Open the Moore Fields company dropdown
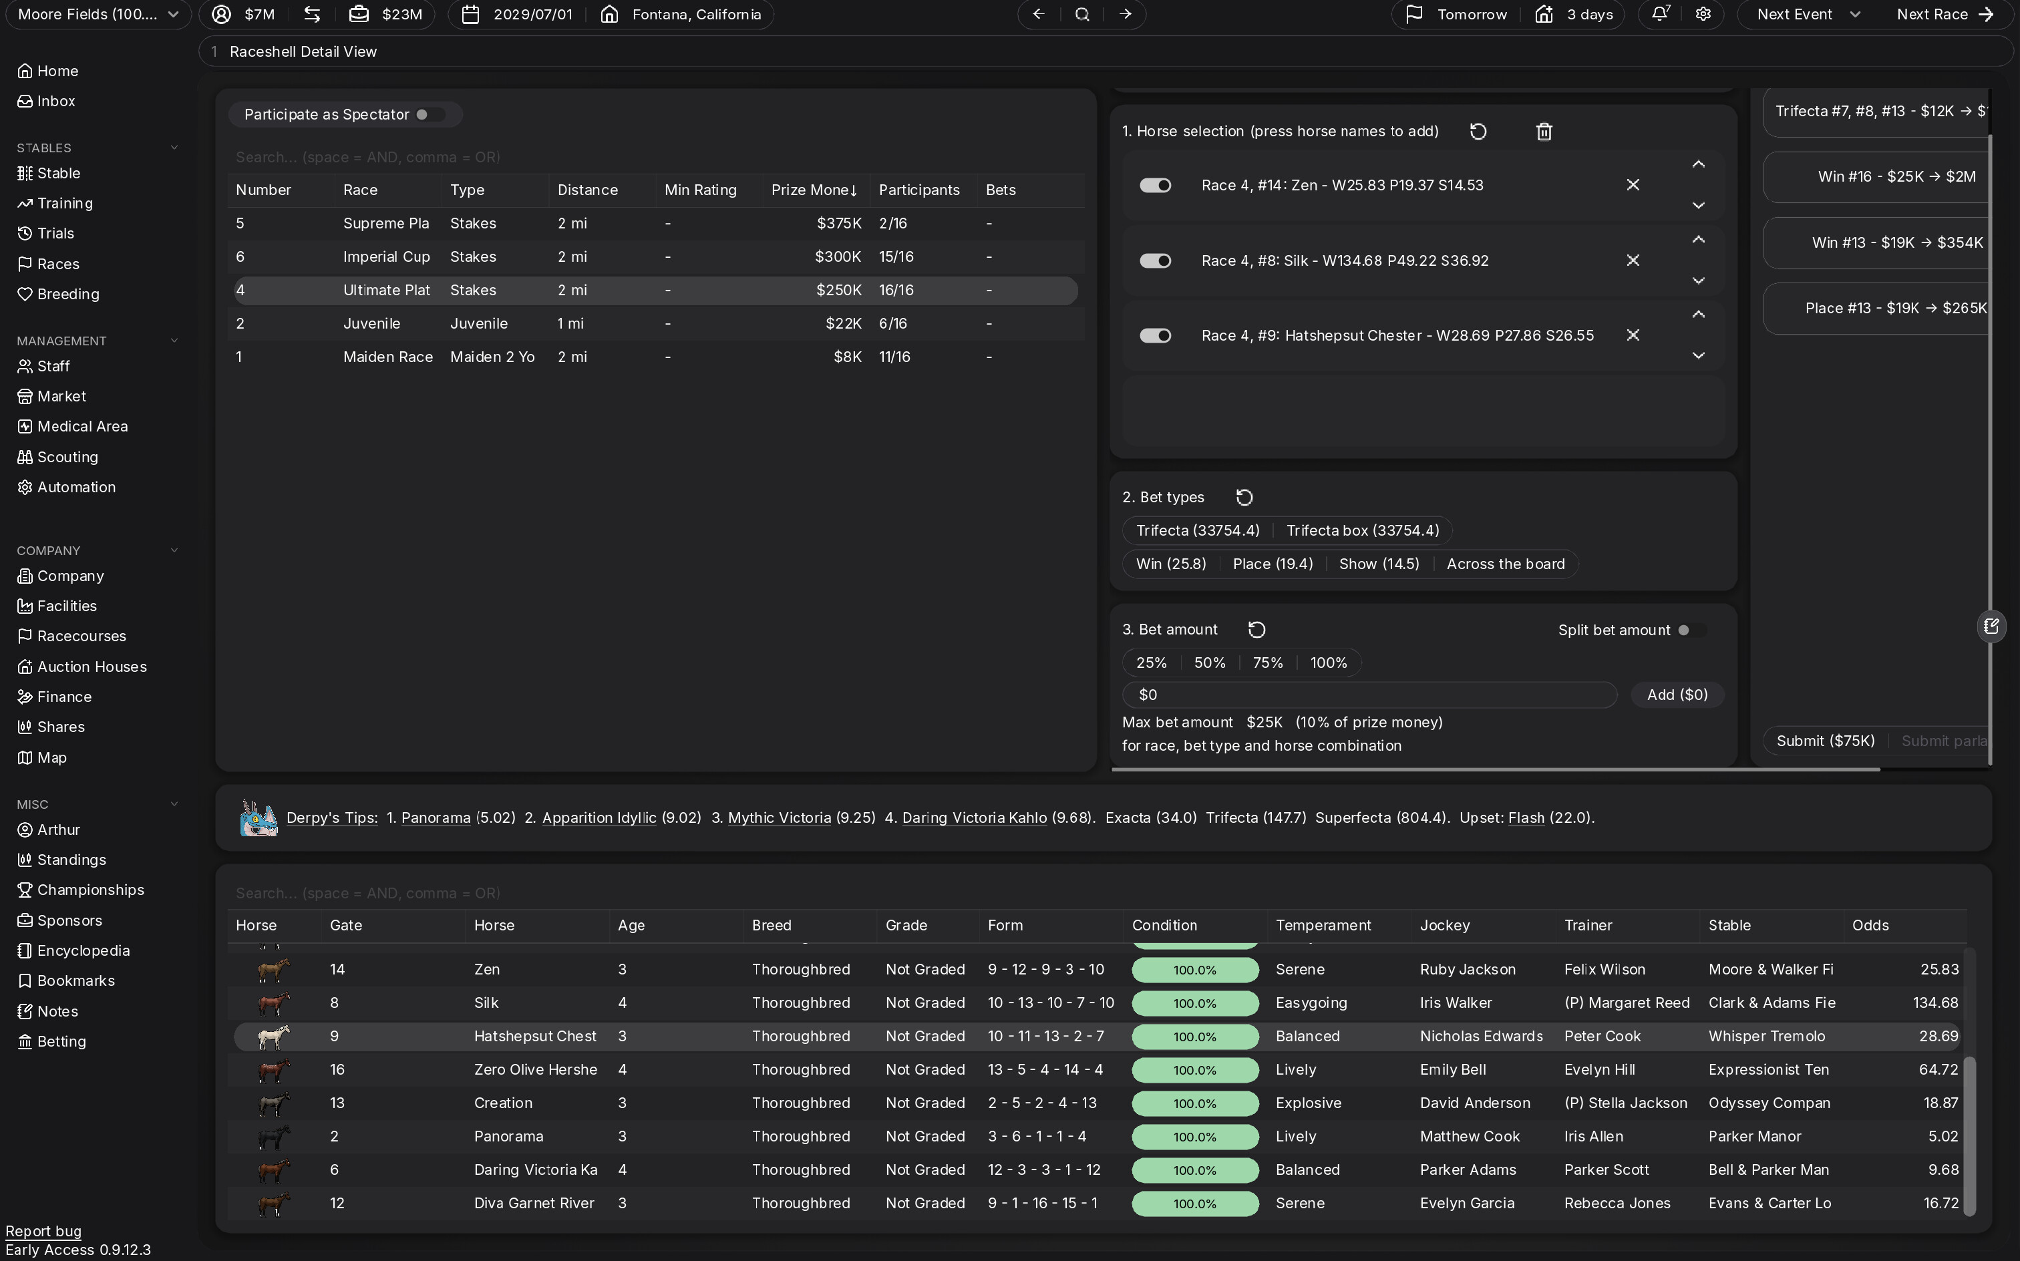The image size is (2020, 1261). pos(98,14)
